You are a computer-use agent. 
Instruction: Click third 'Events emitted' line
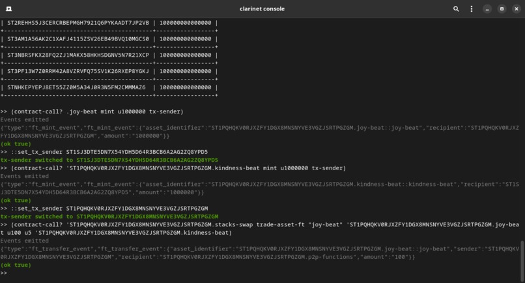pos(25,241)
